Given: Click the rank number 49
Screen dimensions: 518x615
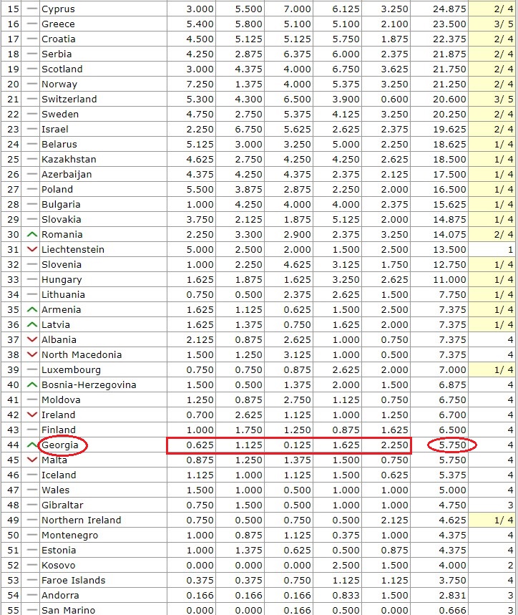Looking at the screenshot, I should (x=13, y=520).
